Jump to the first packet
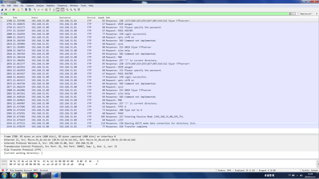This screenshot has width=319, height=179. [x=50, y=10]
